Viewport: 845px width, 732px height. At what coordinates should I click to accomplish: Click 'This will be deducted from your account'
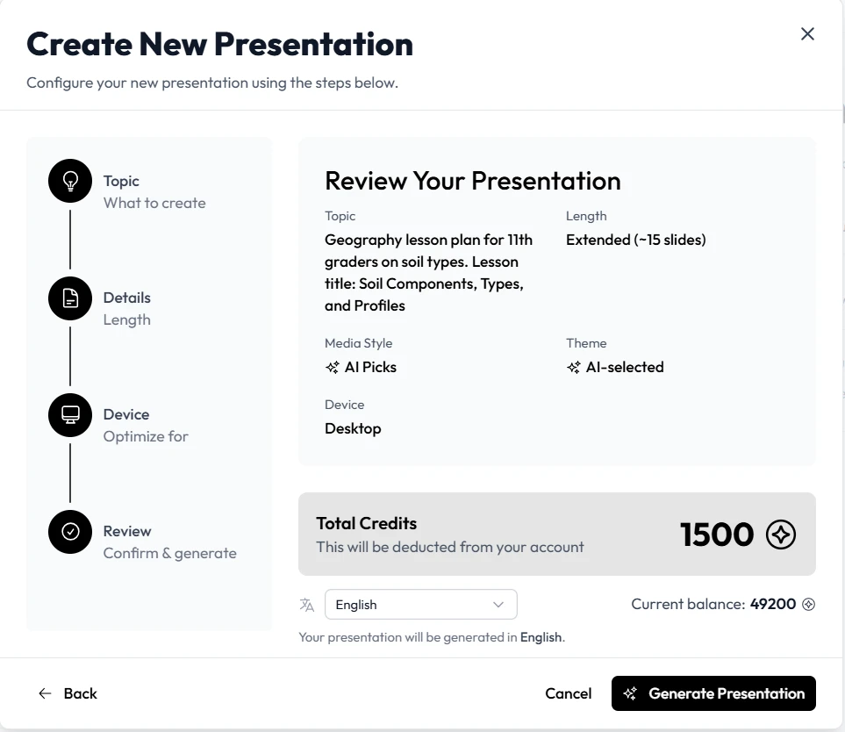click(x=450, y=547)
